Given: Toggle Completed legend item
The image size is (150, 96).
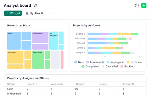Looking at the screenshot, I should tap(90, 66).
